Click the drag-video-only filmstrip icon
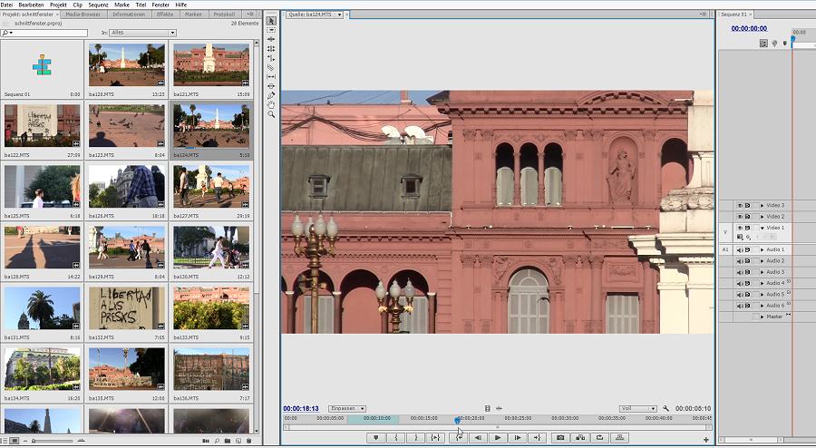Viewport: 816px width, 448px height. pyautogui.click(x=488, y=409)
